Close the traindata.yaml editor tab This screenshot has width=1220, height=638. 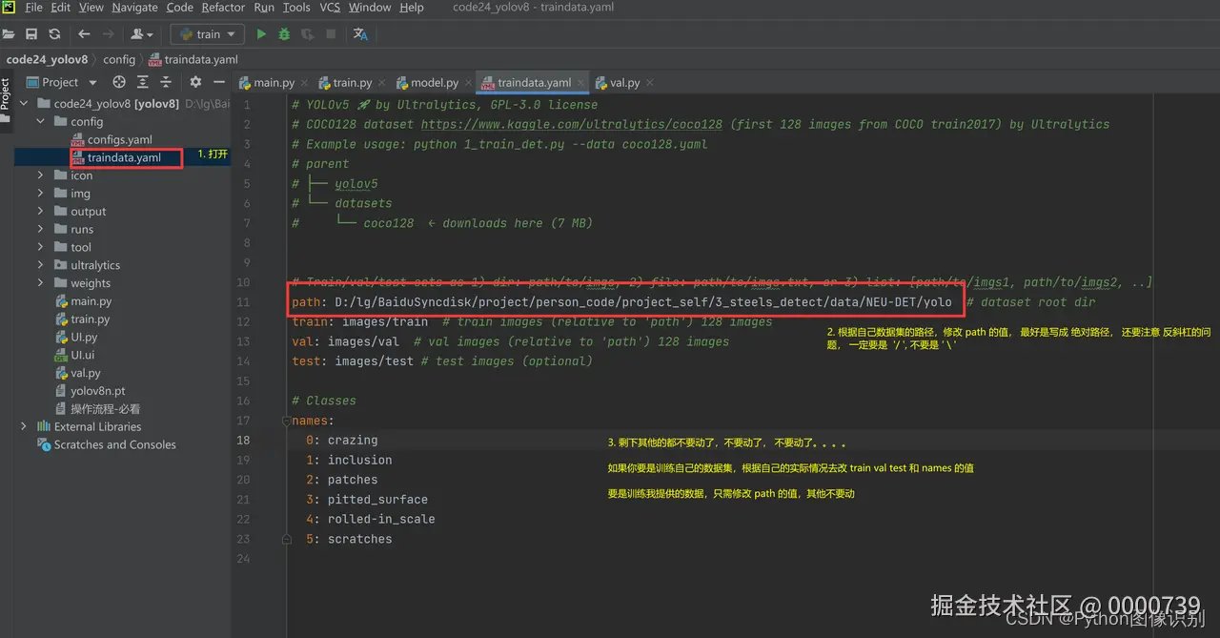pyautogui.click(x=581, y=83)
